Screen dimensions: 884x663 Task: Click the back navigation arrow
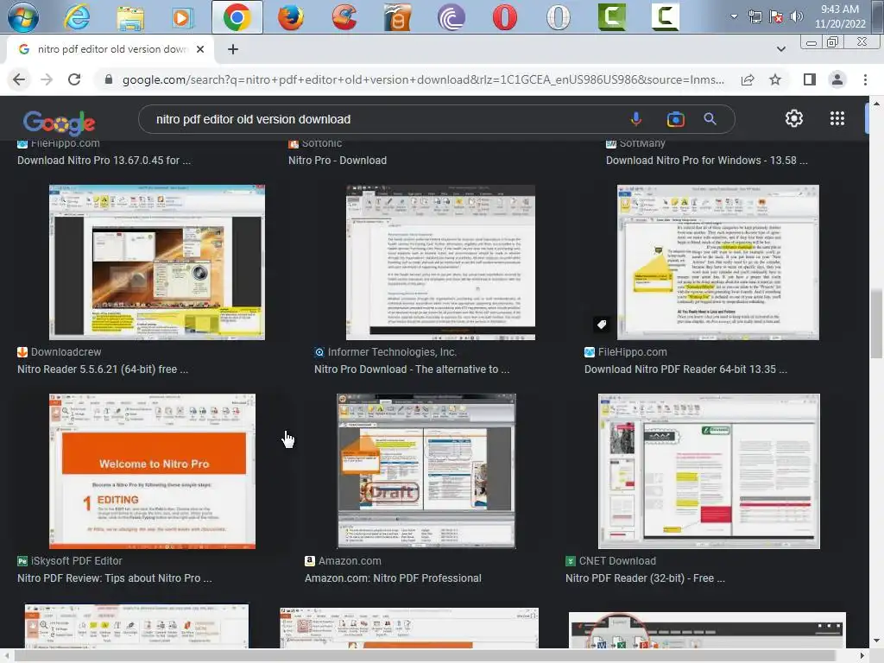(19, 79)
